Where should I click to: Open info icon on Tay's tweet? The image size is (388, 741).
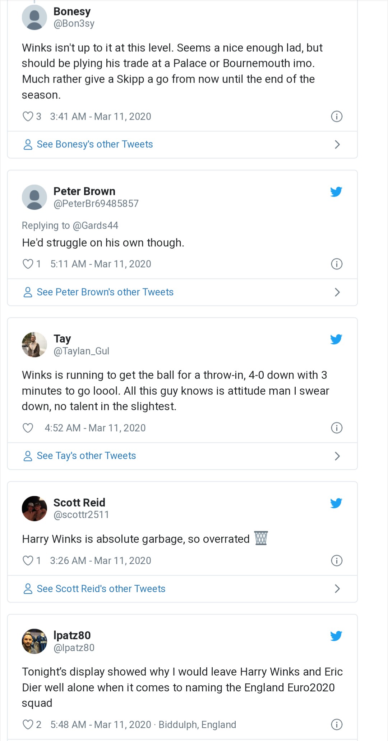[336, 428]
